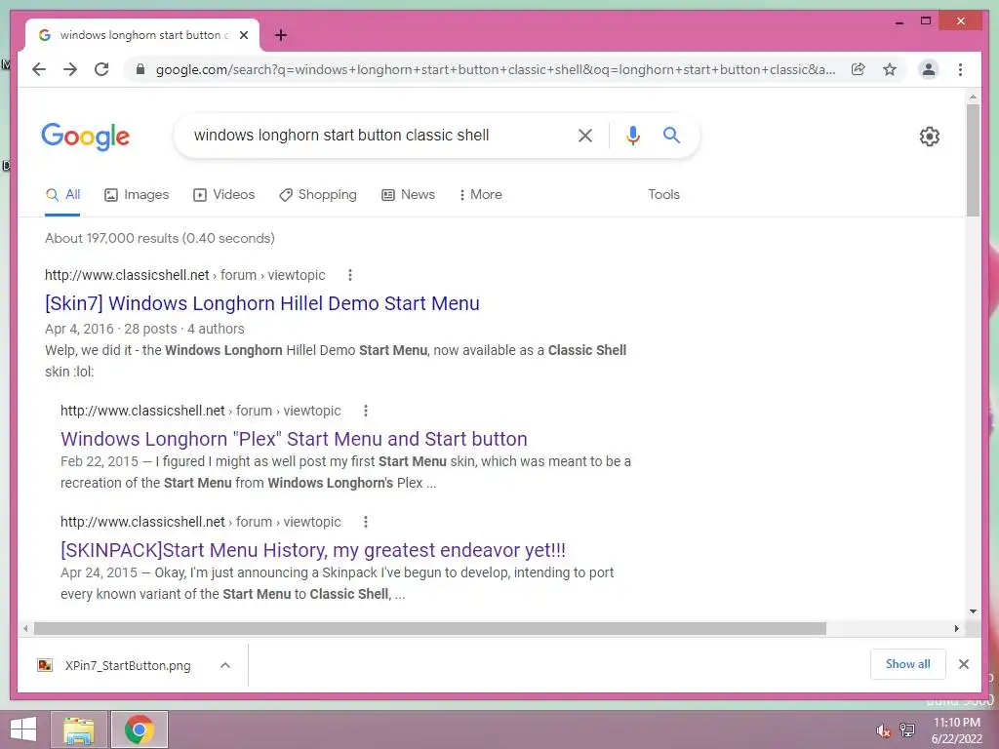Open File Explorer from the taskbar
The height and width of the screenshot is (749, 999).
tap(79, 729)
